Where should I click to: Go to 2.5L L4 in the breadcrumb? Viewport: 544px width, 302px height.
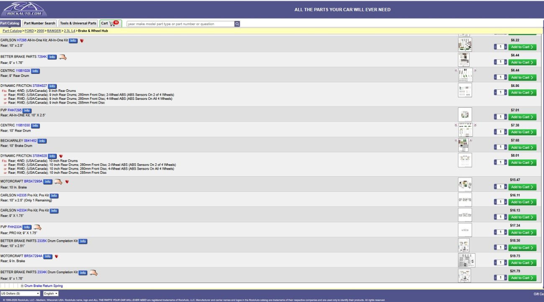tap(69, 31)
